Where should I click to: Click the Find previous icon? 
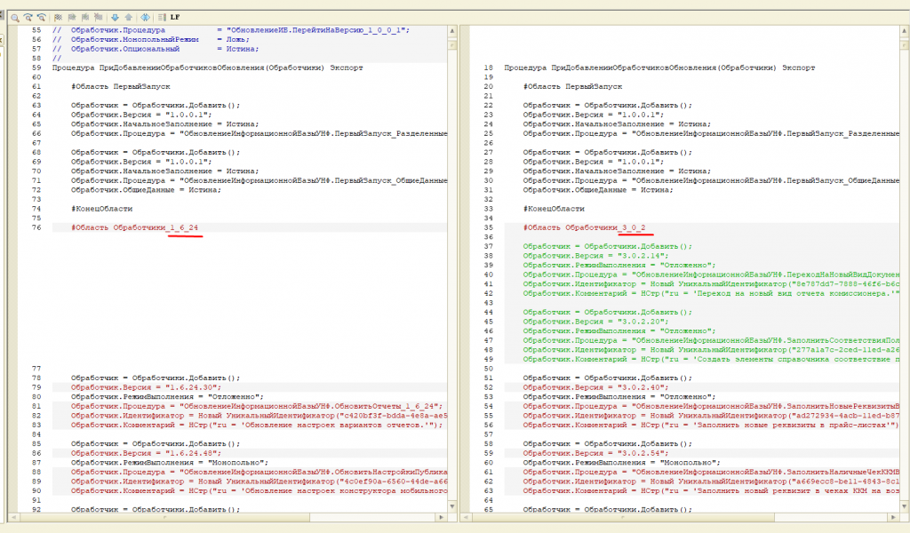click(x=41, y=18)
